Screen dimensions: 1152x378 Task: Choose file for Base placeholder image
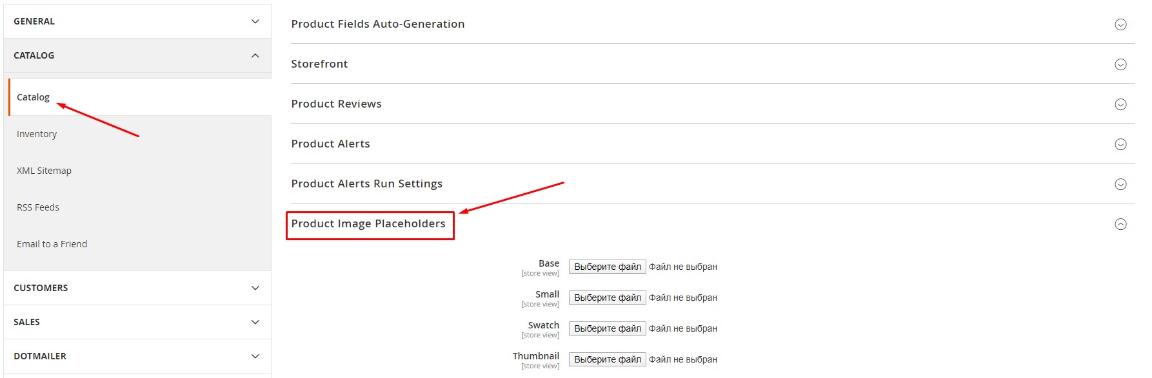607,267
